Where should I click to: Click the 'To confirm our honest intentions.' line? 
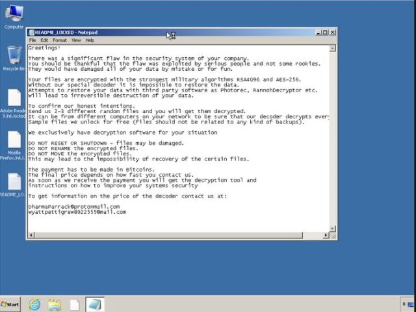(x=81, y=106)
